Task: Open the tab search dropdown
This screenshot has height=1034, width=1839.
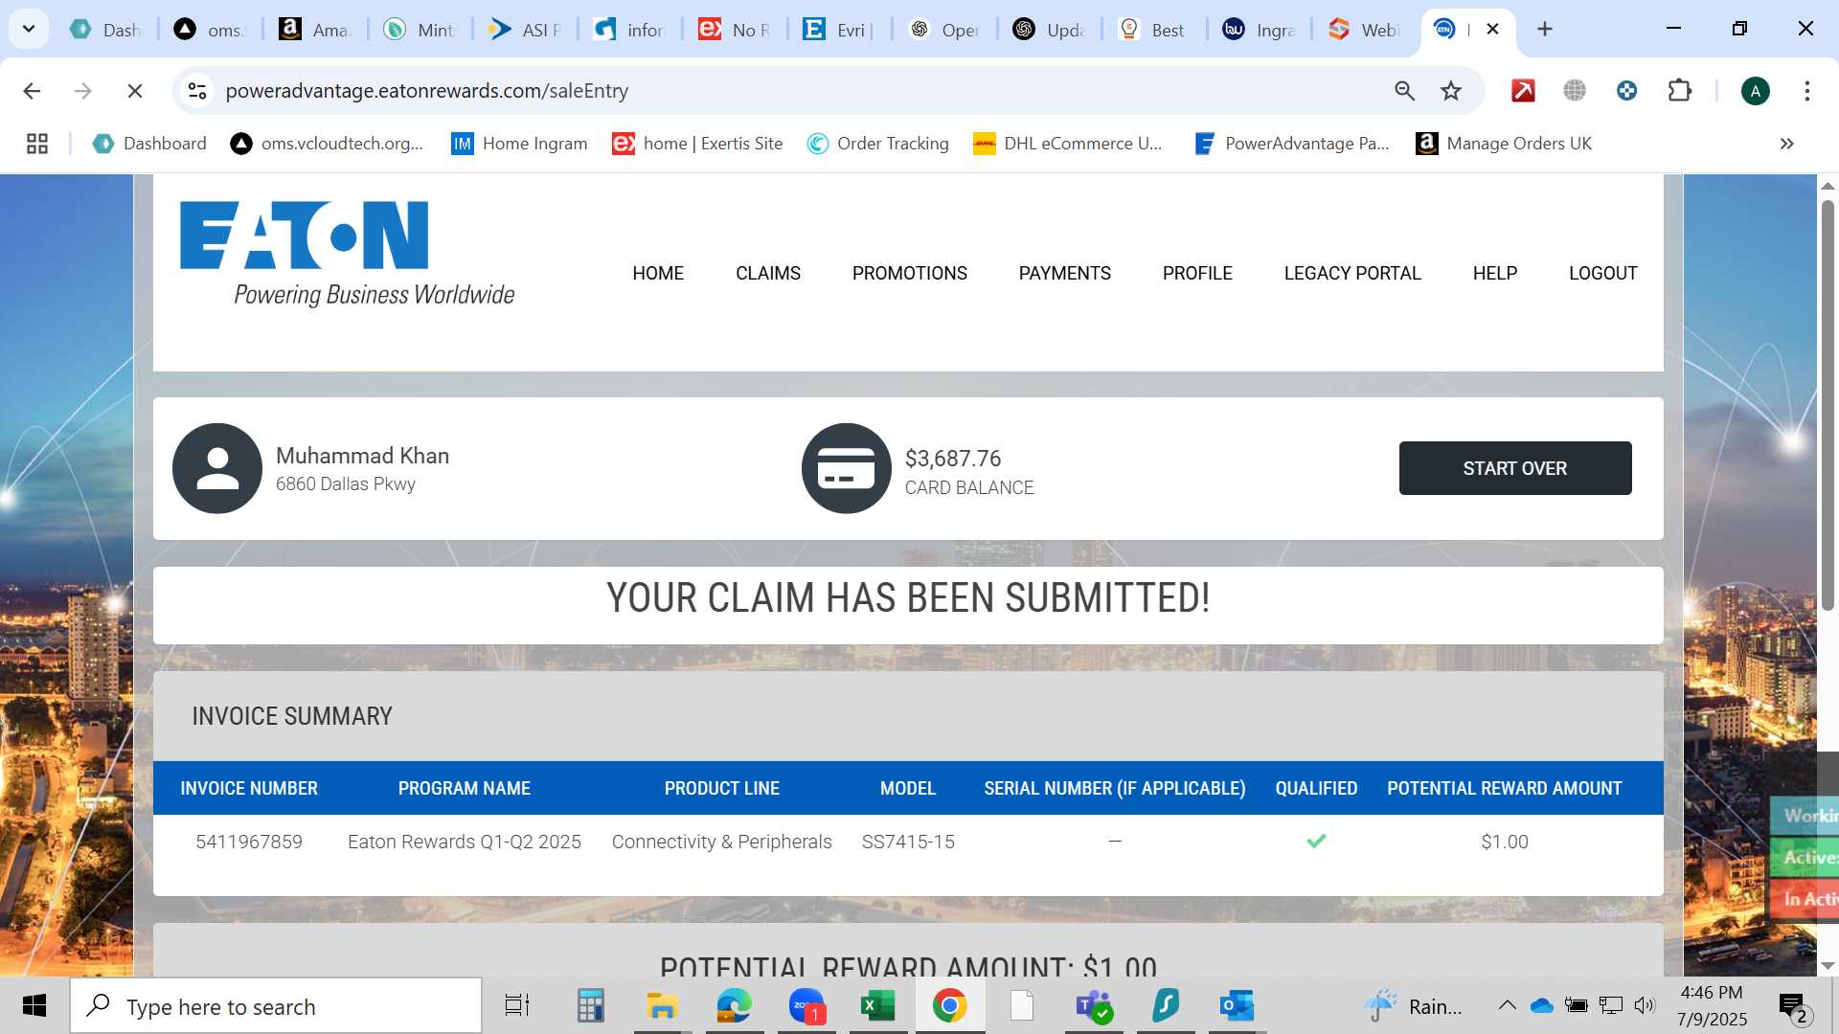Action: (29, 29)
